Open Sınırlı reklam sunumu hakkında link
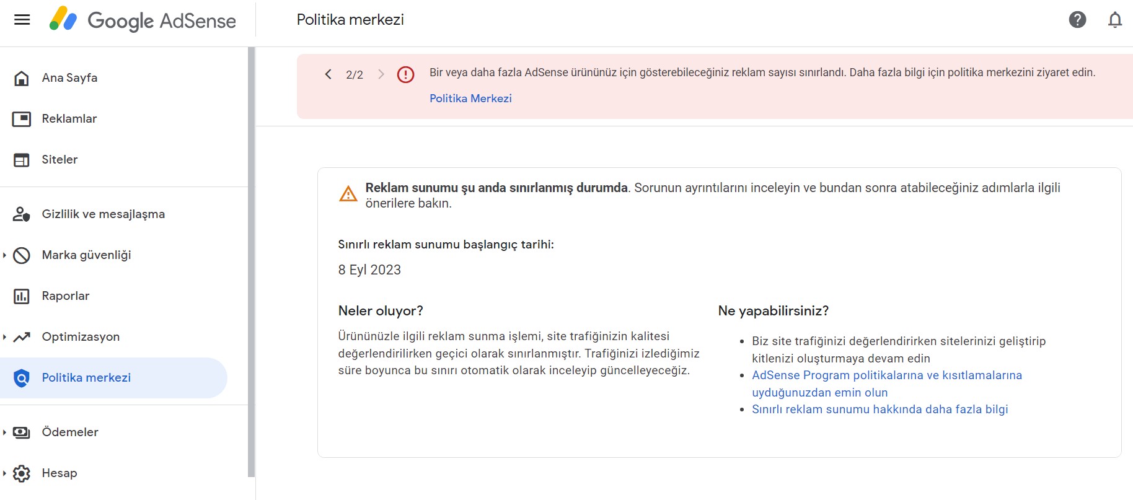Screen dimensions: 1133x500 point(880,410)
